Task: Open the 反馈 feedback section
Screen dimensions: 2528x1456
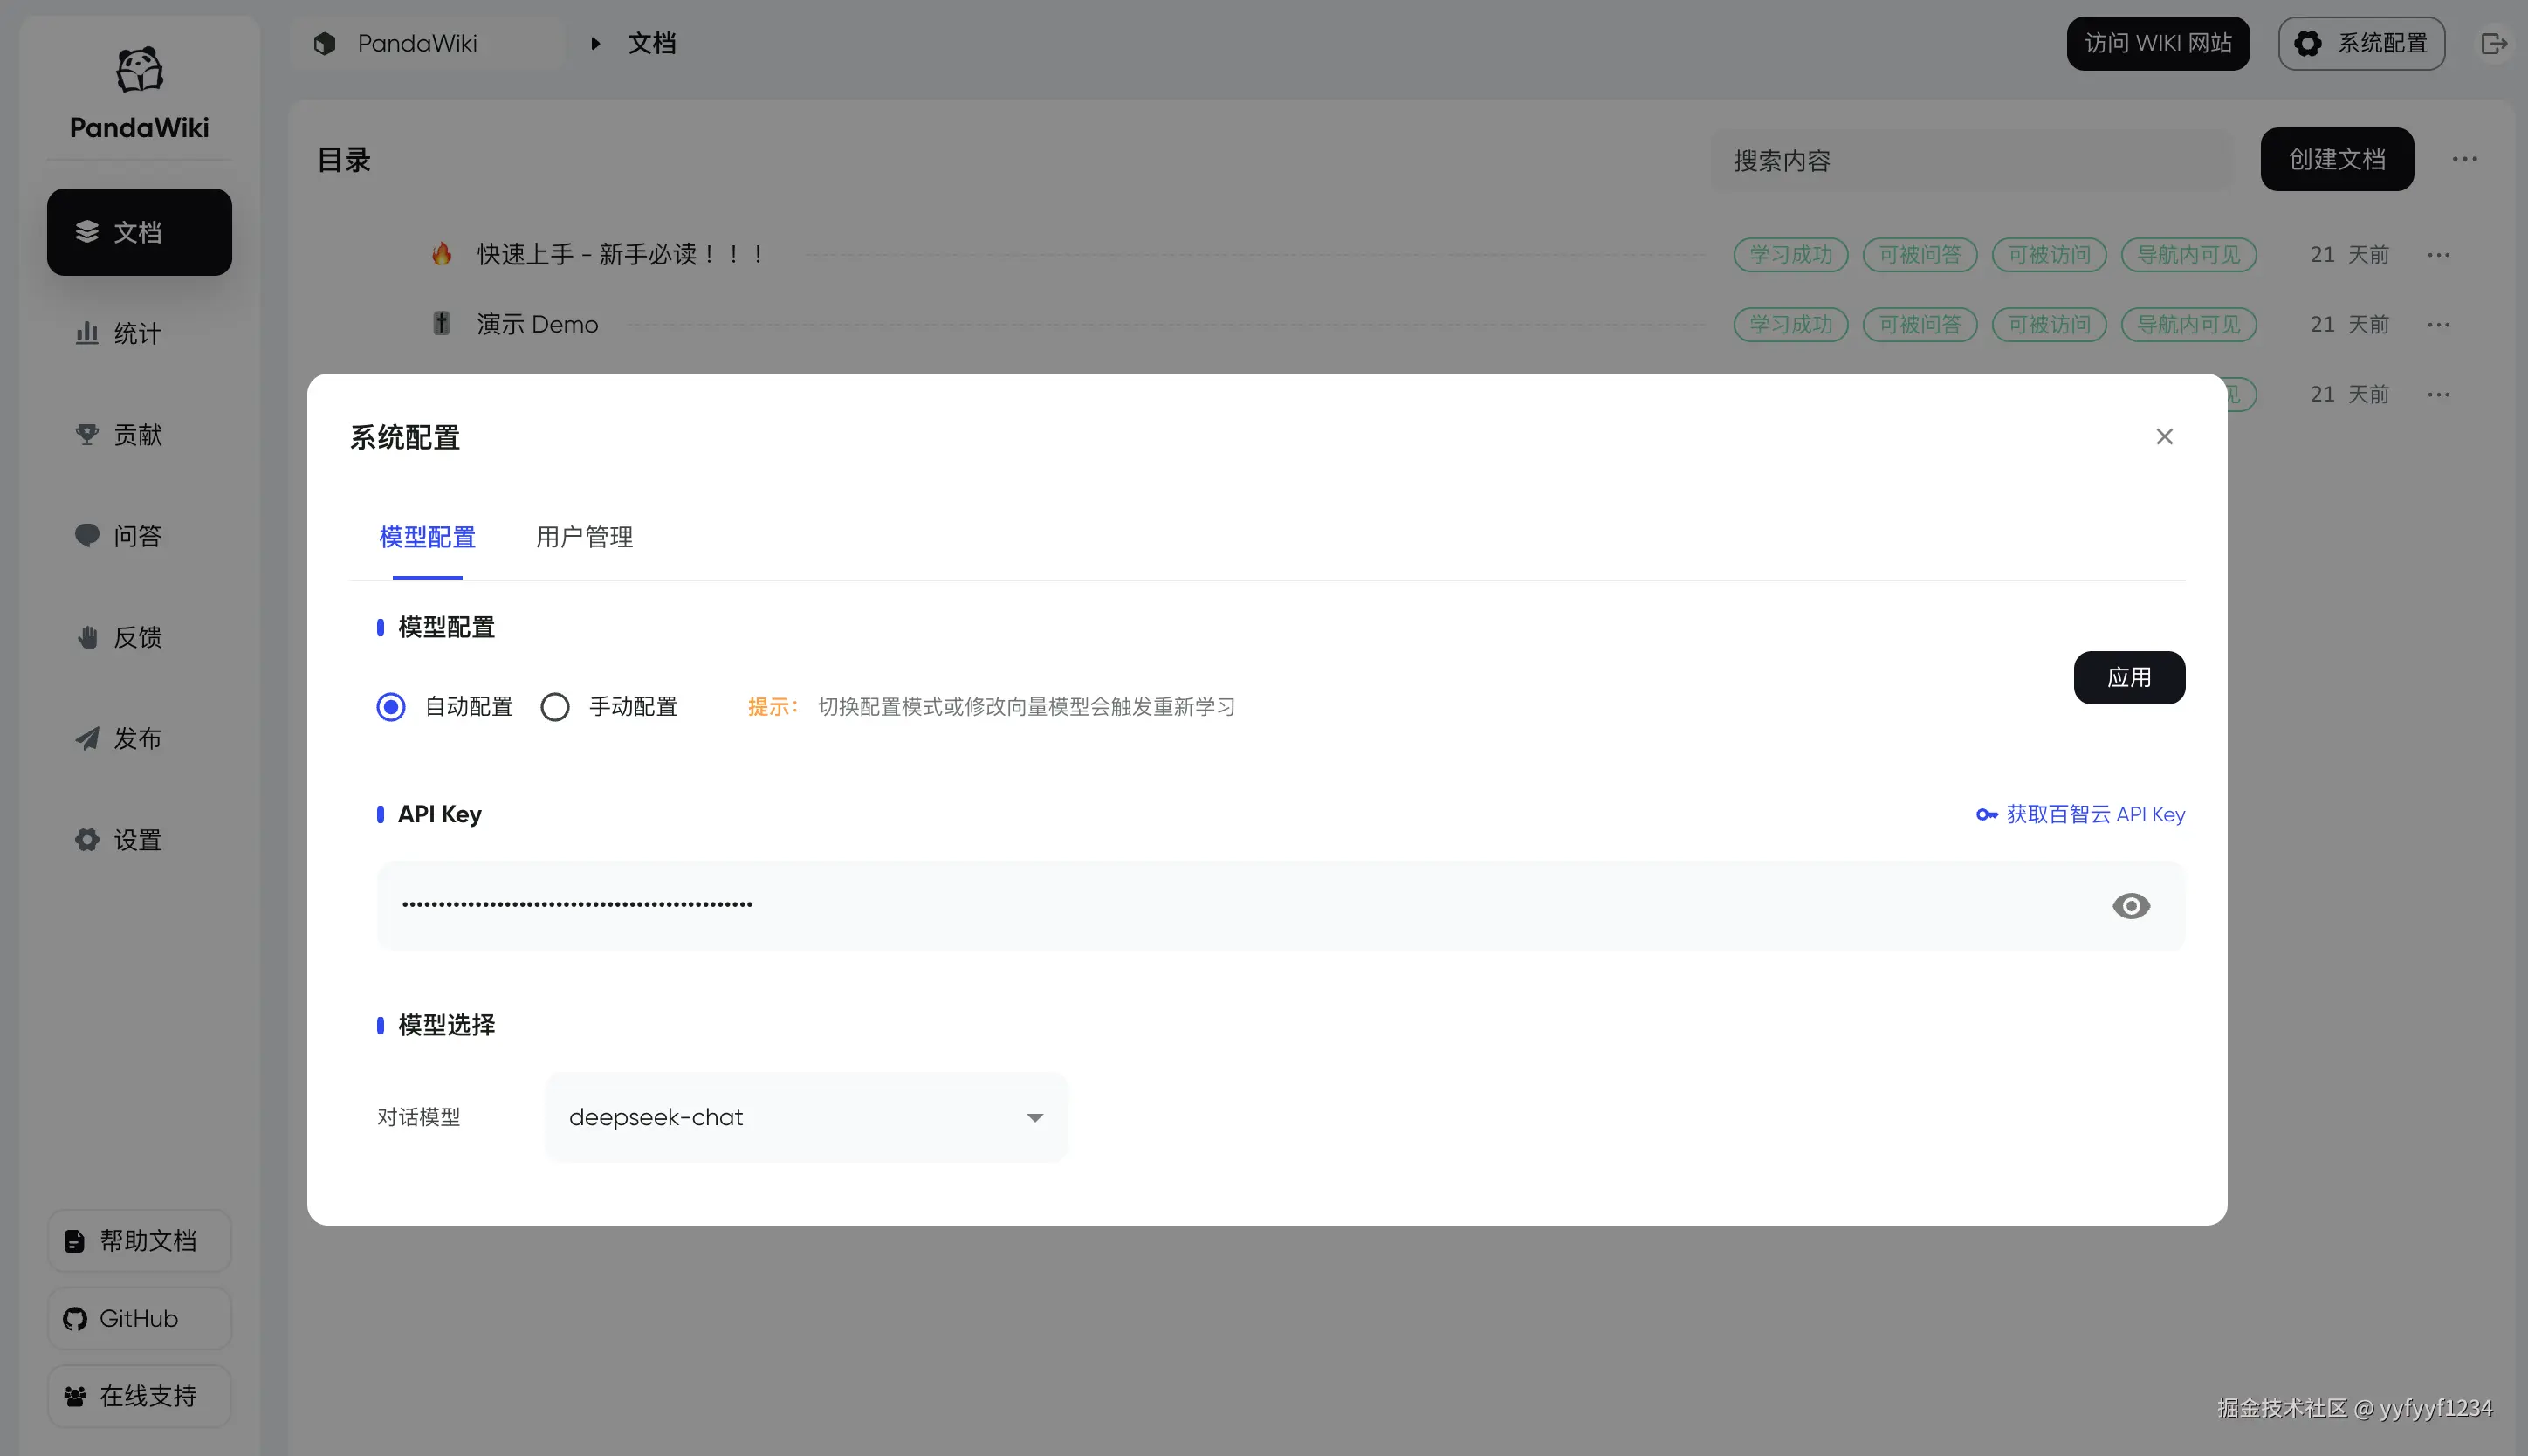Action: [x=138, y=637]
